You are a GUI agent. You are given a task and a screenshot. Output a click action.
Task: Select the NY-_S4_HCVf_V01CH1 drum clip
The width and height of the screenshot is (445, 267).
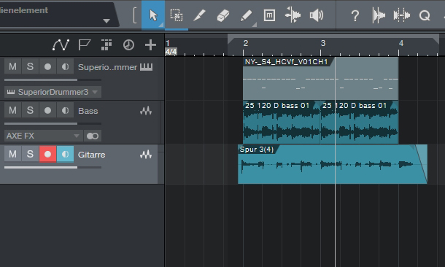(x=321, y=79)
